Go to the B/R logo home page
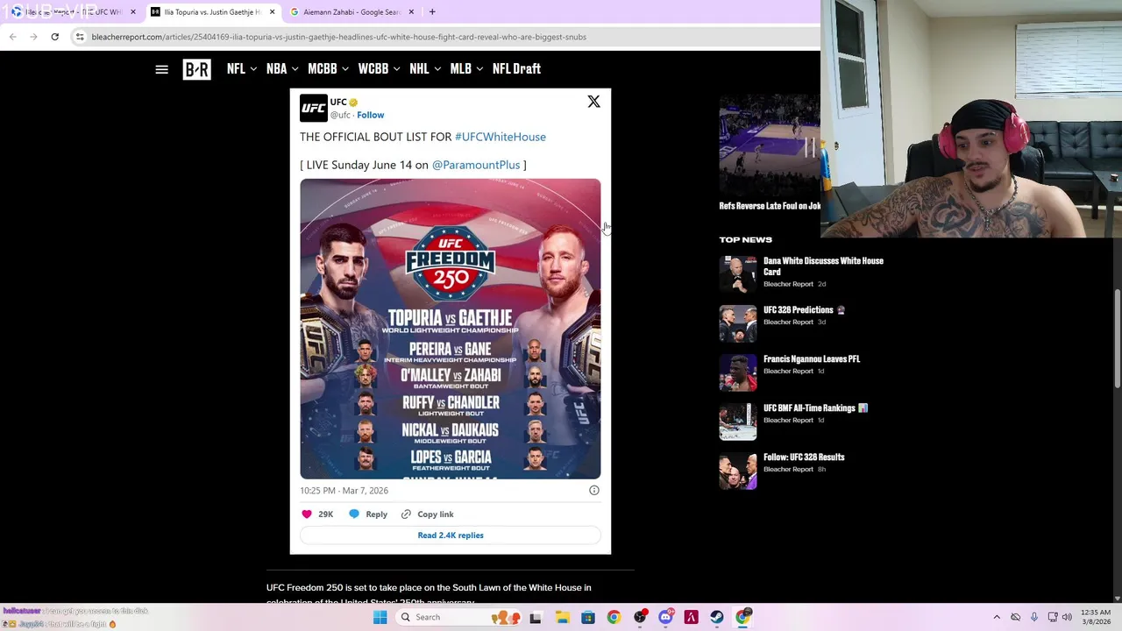Screen dimensions: 1122x631 196,69
